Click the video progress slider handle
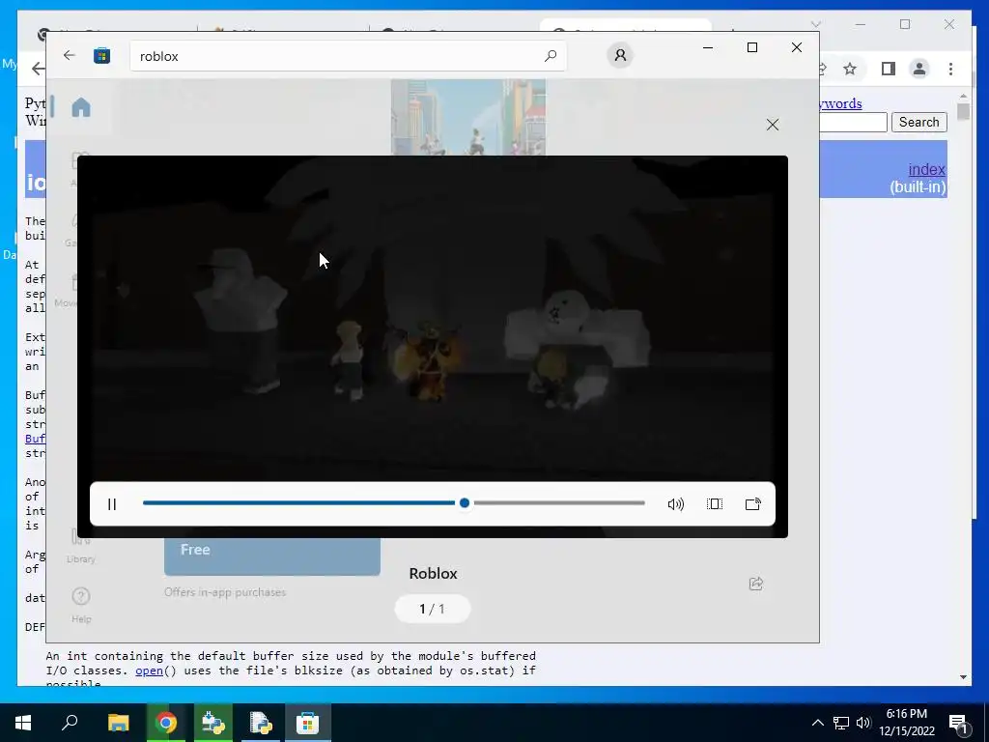Image resolution: width=989 pixels, height=742 pixels. click(x=465, y=502)
